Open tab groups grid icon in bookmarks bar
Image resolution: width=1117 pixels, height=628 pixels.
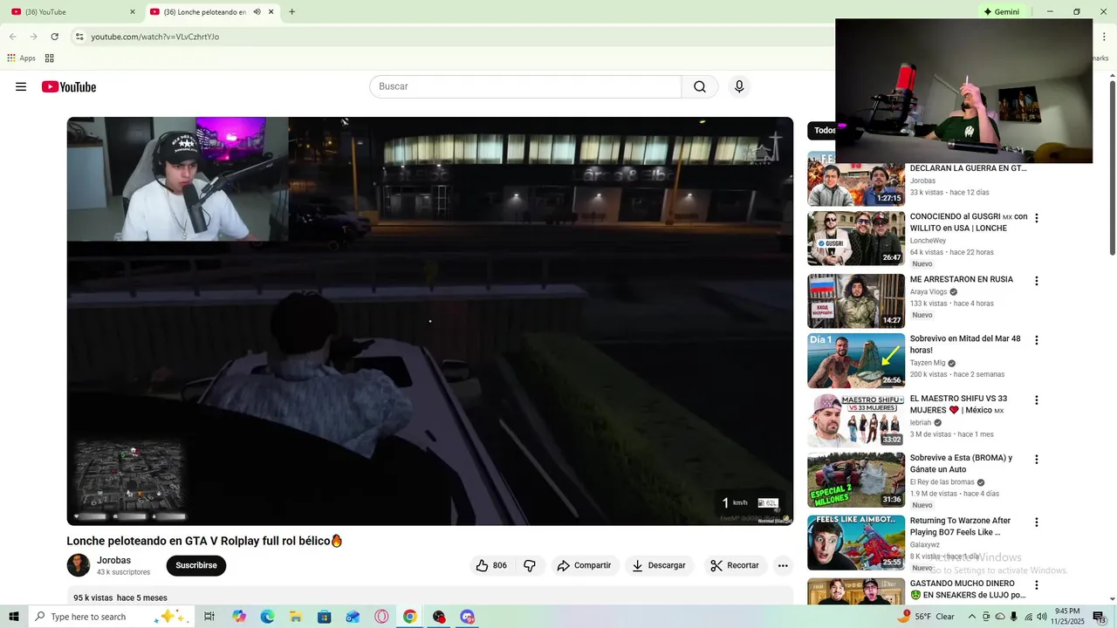[50, 58]
